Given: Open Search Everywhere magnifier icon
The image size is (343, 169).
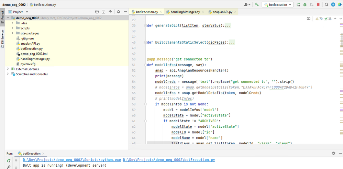Looking at the screenshot, I should click(327, 4).
